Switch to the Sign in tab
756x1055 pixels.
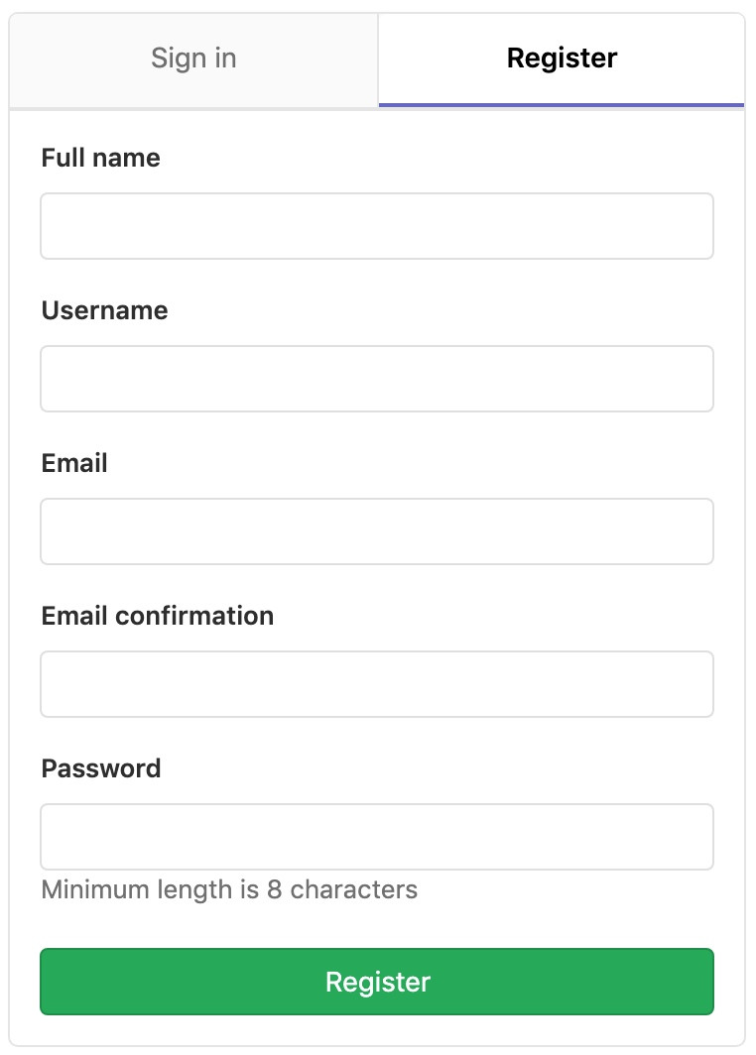pos(193,59)
